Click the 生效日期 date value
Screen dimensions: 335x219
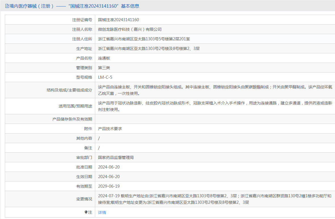(109, 177)
